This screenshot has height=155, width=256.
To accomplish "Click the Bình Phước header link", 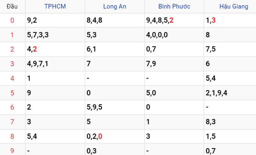I will pos(174,6).
